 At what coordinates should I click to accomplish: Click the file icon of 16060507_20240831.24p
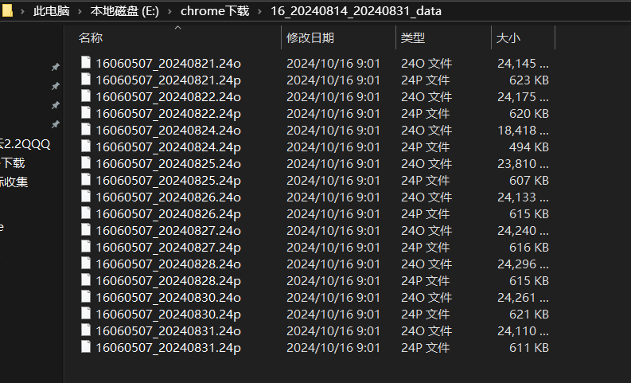[x=86, y=347]
